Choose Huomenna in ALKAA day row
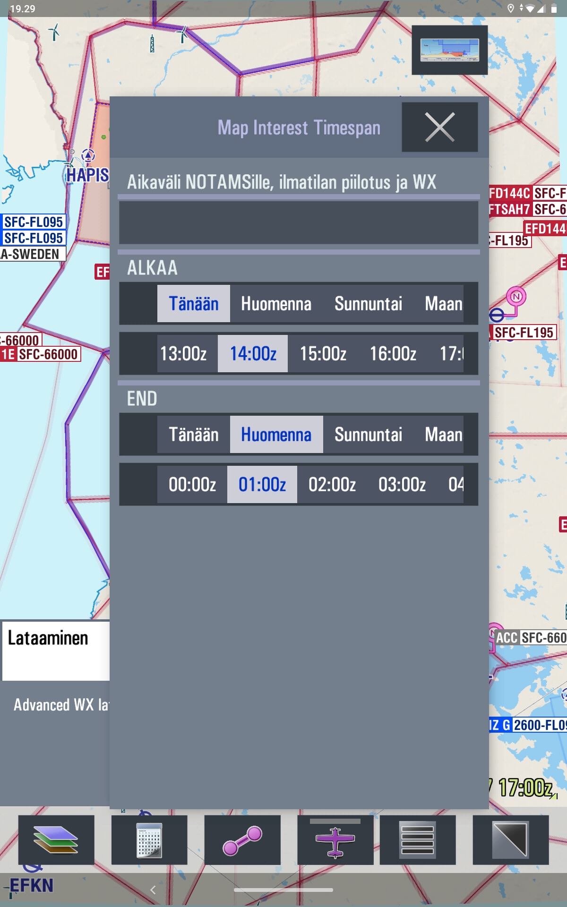The image size is (567, 907). click(276, 304)
